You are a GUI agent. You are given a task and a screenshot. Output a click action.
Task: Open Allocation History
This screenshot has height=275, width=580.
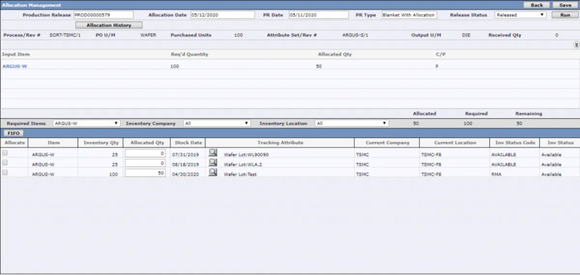click(109, 25)
